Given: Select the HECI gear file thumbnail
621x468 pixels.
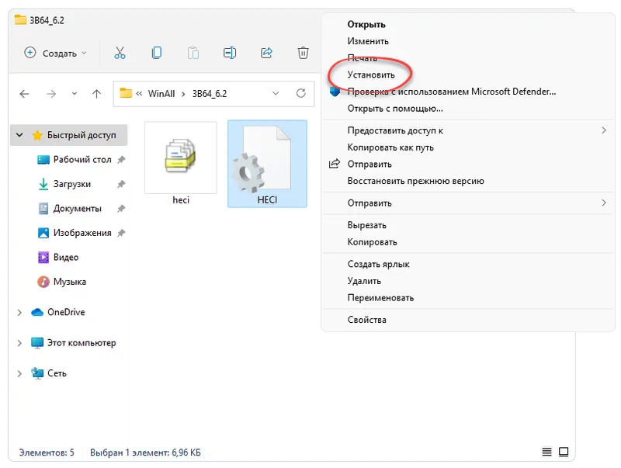Looking at the screenshot, I should [x=267, y=164].
